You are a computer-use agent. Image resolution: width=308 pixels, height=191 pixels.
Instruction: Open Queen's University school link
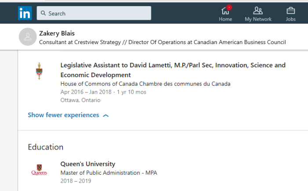[x=88, y=164]
